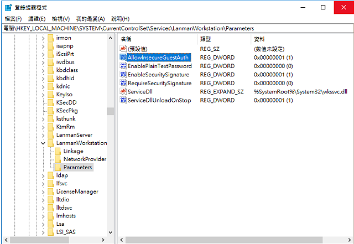This screenshot has width=354, height=244.
Task: Select the lltdsvc key in tree
Action: click(x=64, y=207)
